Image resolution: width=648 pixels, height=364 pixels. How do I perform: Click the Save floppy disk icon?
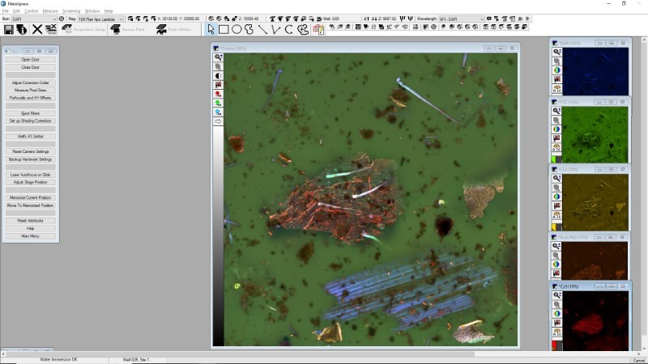point(8,29)
